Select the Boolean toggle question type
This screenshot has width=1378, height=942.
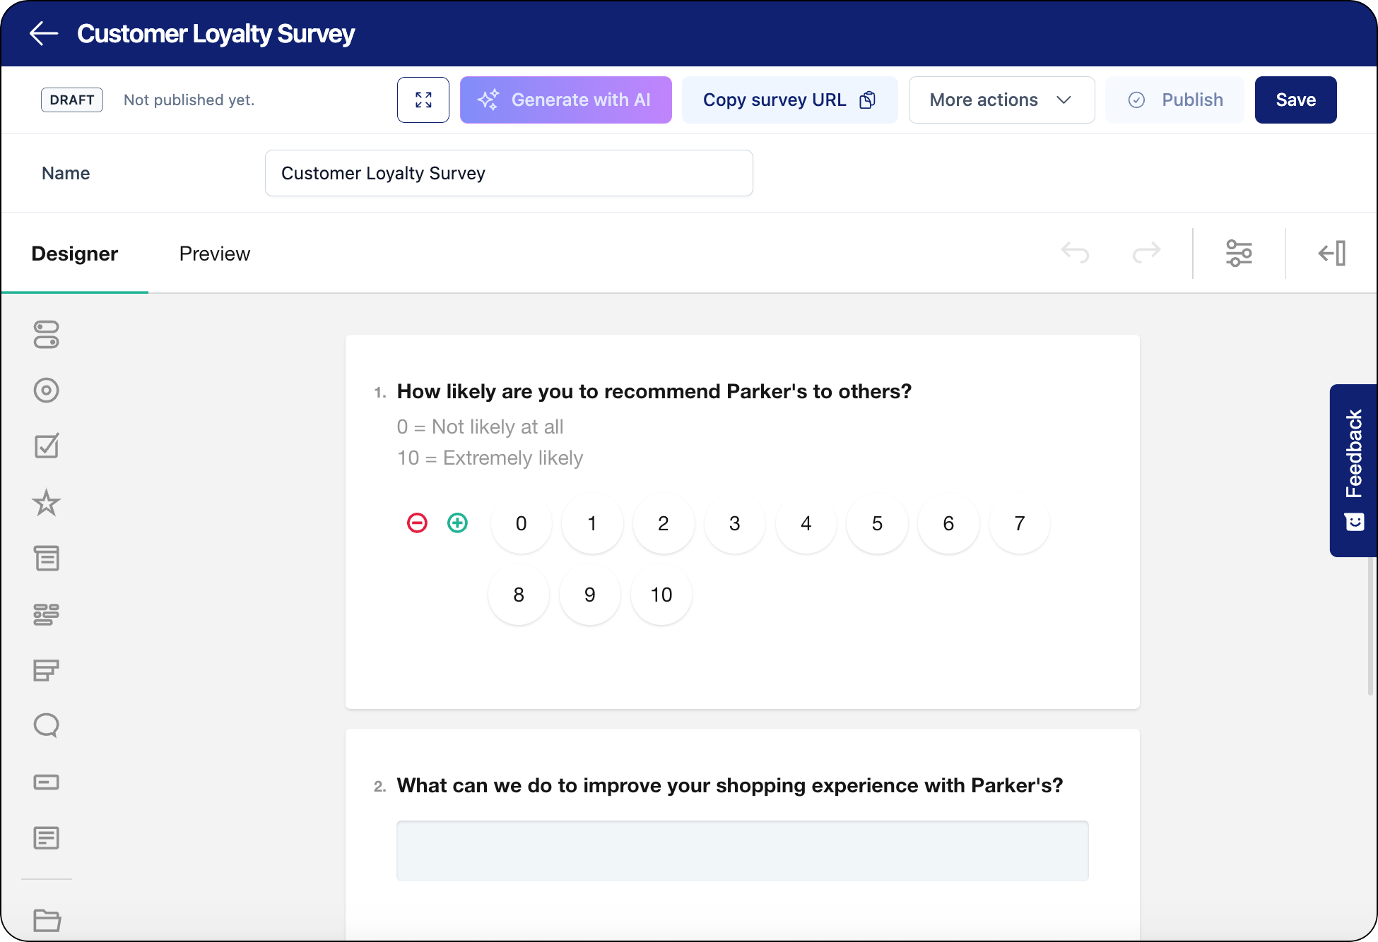tap(46, 335)
